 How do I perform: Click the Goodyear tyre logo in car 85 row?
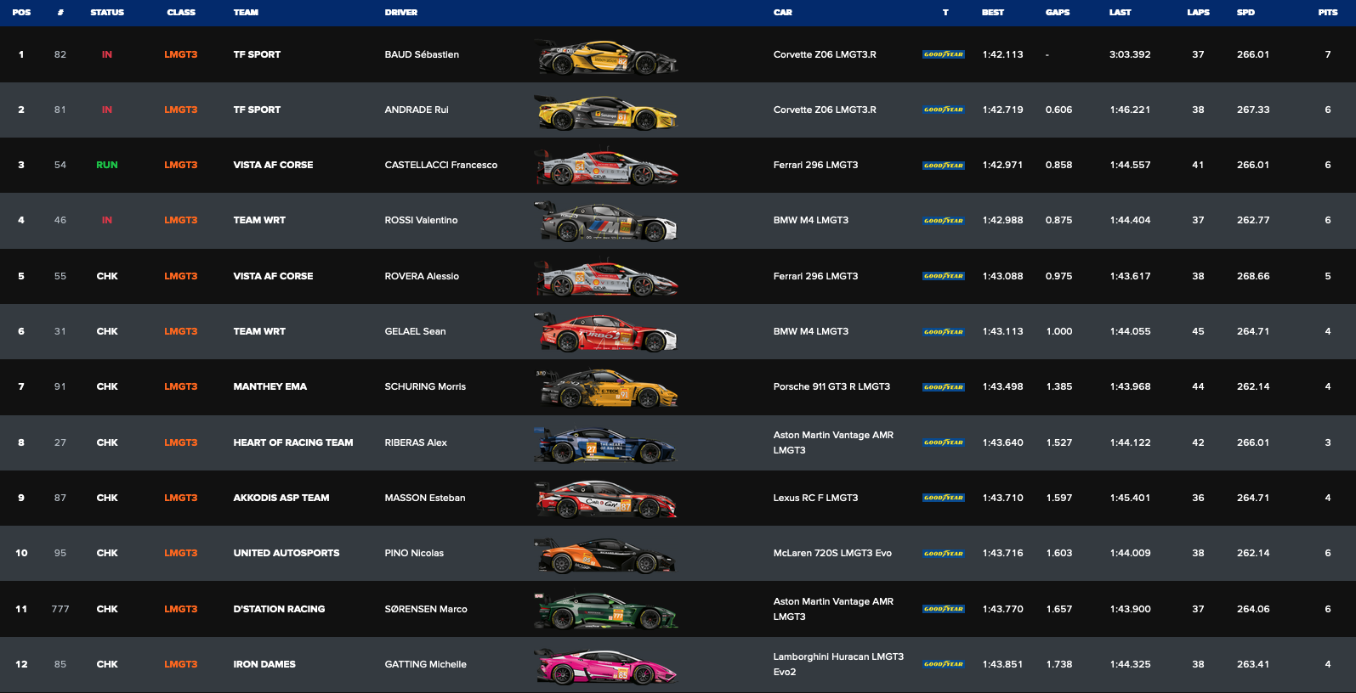[x=944, y=664]
